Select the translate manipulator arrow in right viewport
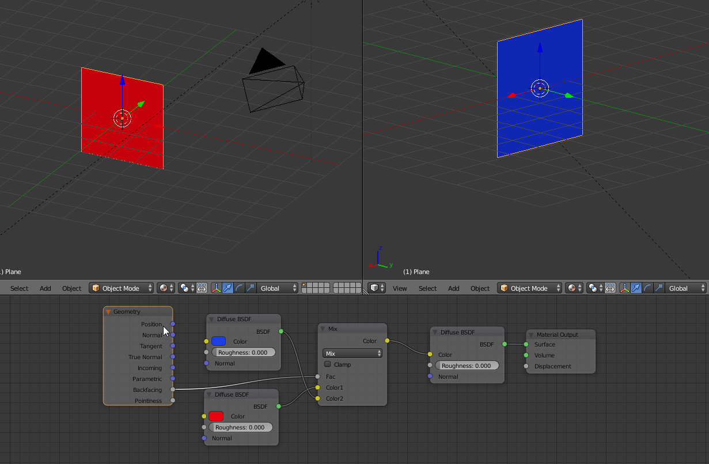The width and height of the screenshot is (709, 464). [636, 288]
